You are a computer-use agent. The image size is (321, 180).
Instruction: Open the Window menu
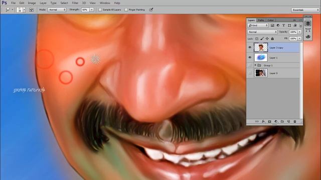(x=105, y=3)
